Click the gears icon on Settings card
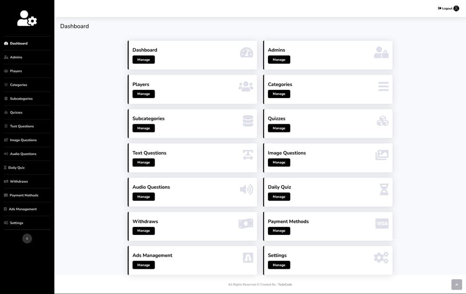This screenshot has height=294, width=466. [381, 258]
